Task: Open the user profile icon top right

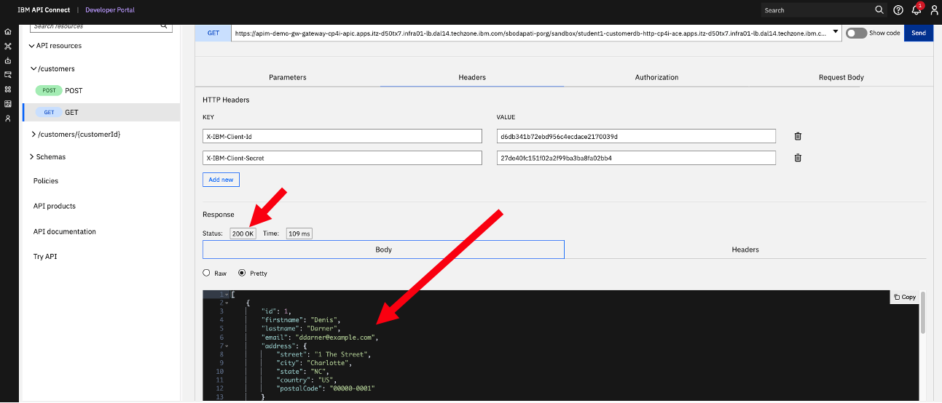Action: (934, 10)
